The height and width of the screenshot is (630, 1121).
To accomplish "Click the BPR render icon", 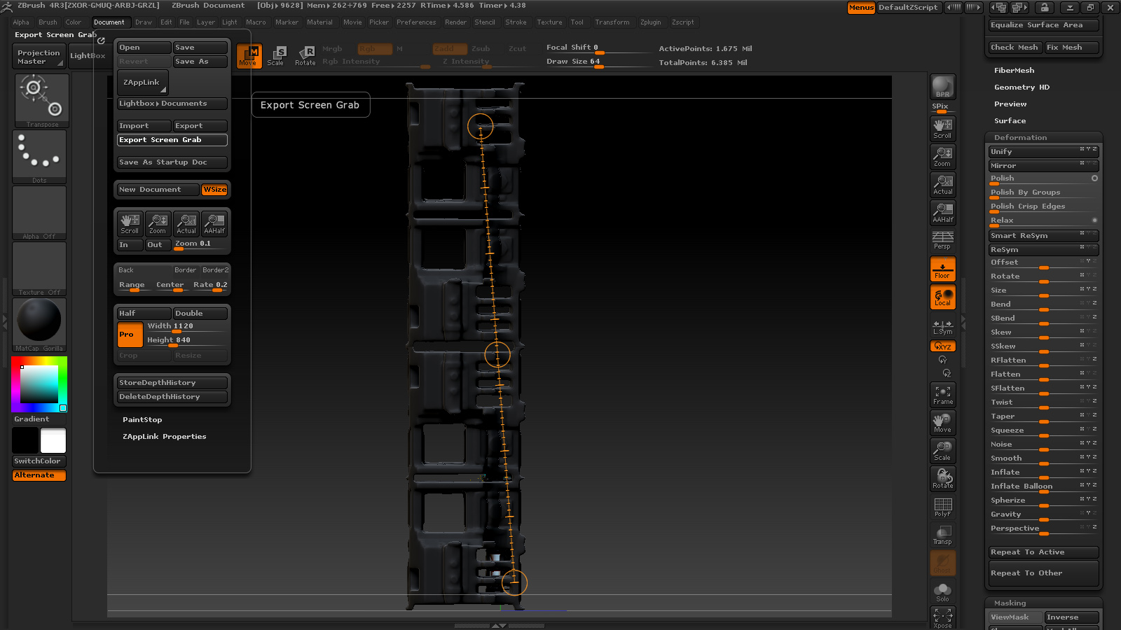I will [x=942, y=87].
